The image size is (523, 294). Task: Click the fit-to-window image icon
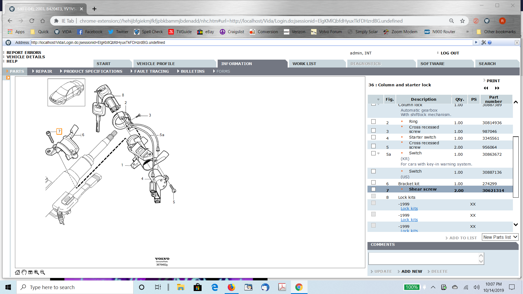[x=30, y=272]
